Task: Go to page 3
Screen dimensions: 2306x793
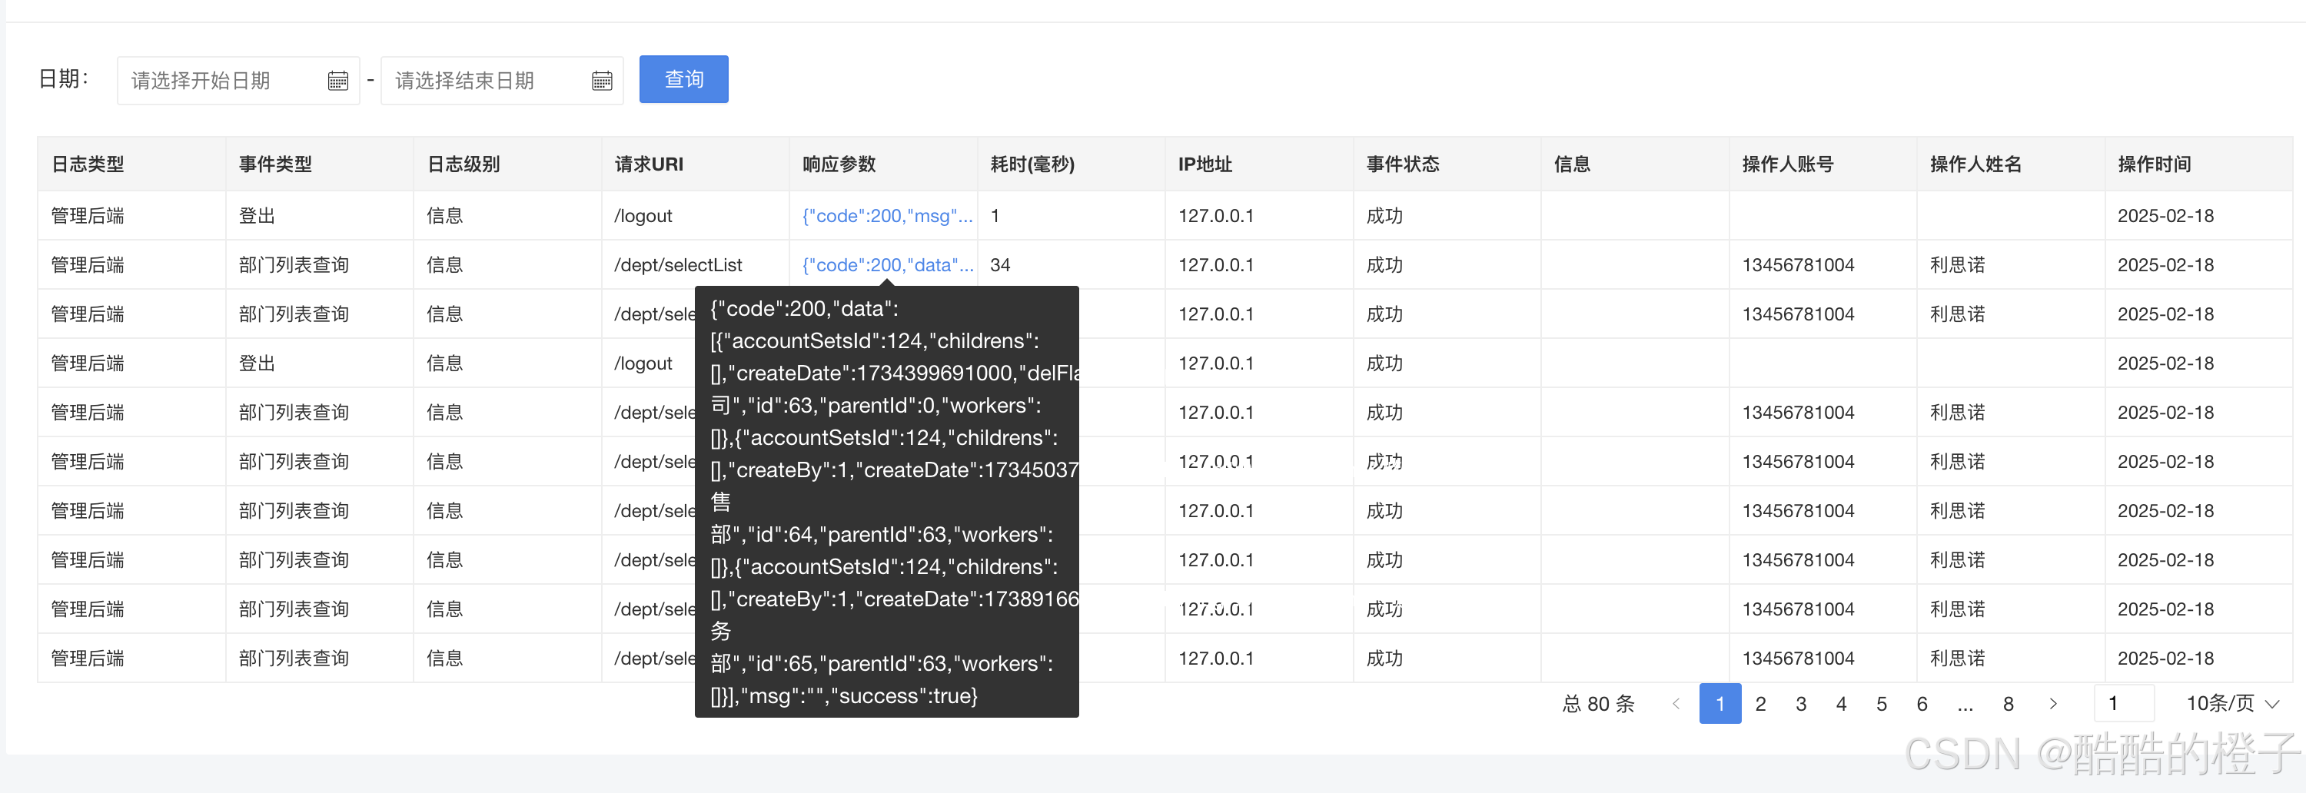Action: [1800, 704]
